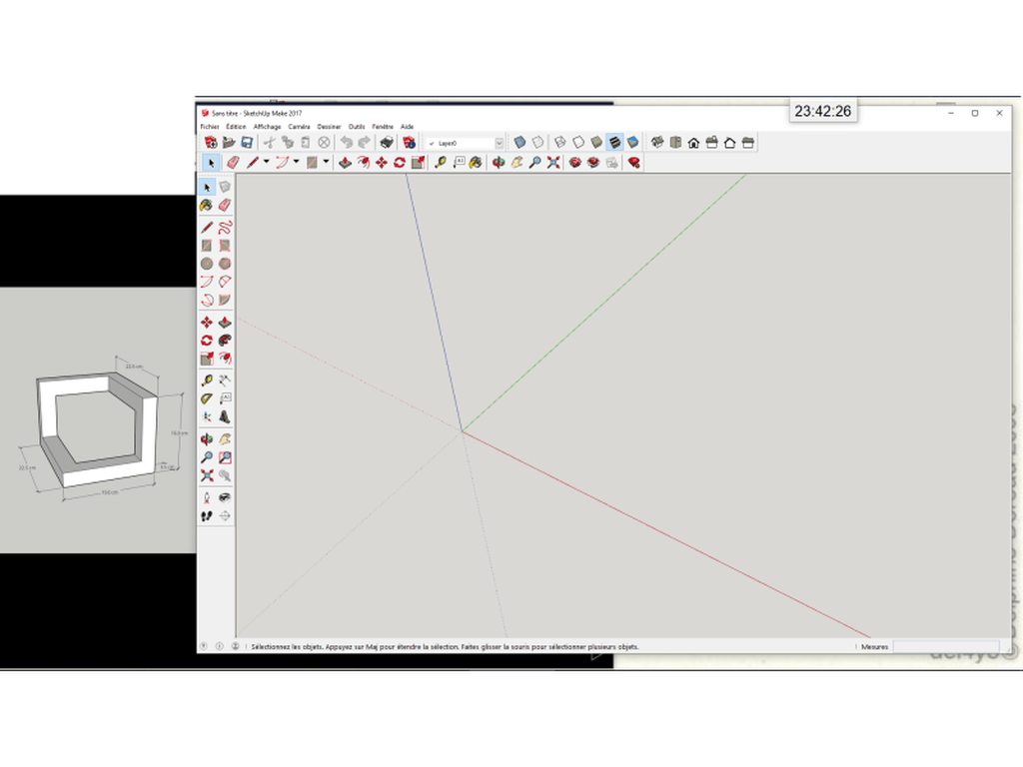Click Push/Pull in the top toolbar
The image size is (1023, 767).
[x=345, y=163]
